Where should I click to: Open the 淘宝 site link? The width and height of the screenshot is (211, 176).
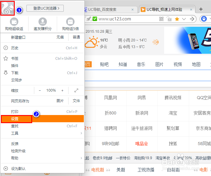tap(173, 113)
